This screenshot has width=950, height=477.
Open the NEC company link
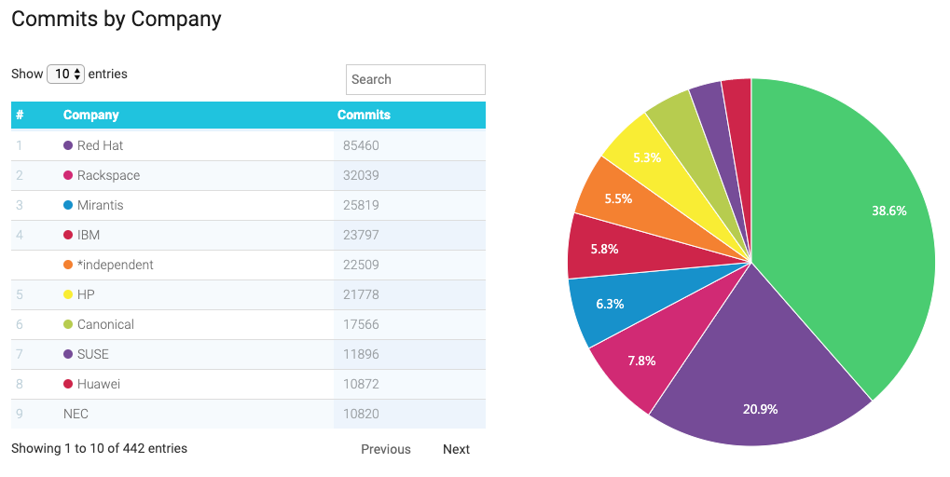(76, 414)
